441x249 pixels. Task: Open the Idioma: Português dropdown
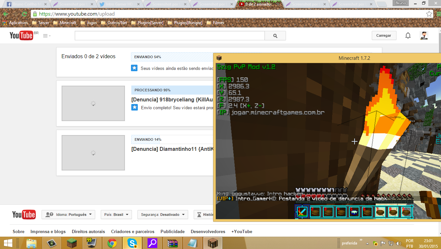coord(68,215)
